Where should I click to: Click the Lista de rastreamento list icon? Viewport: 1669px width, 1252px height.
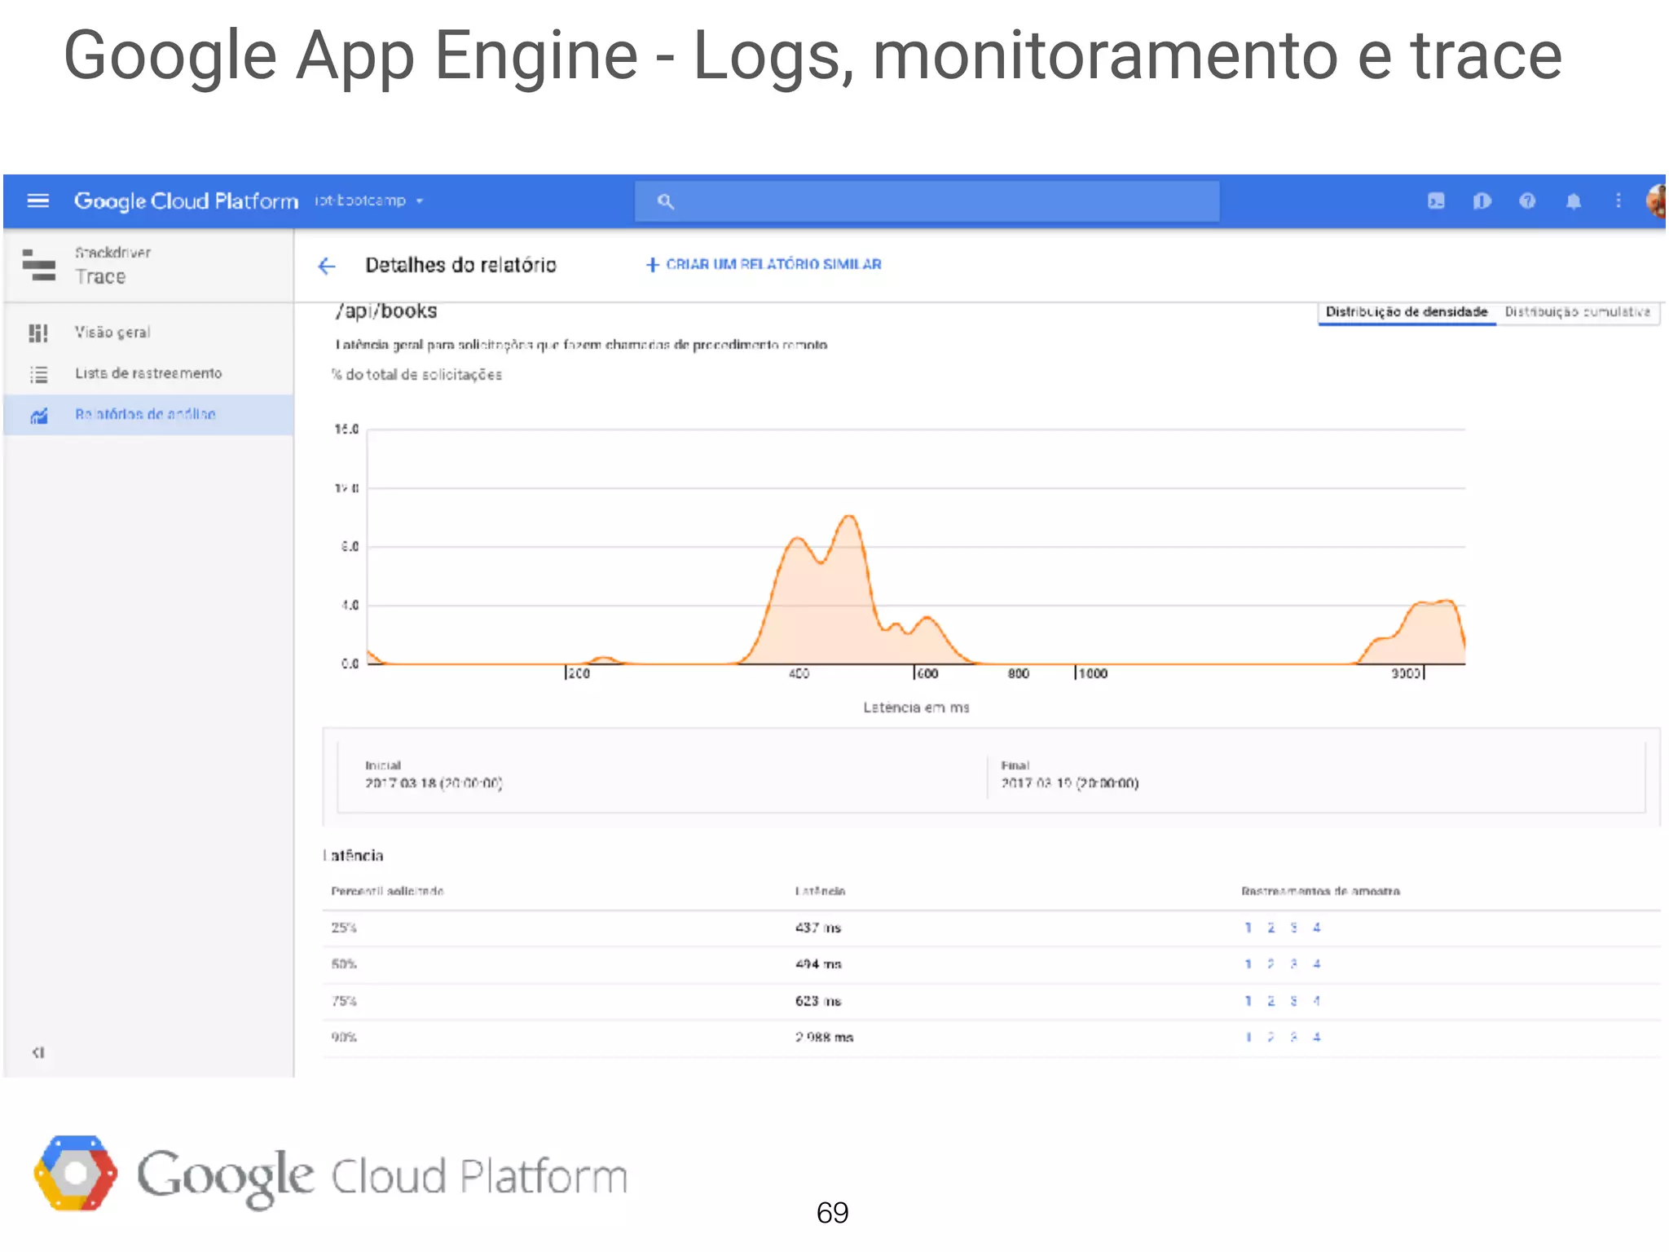38,374
